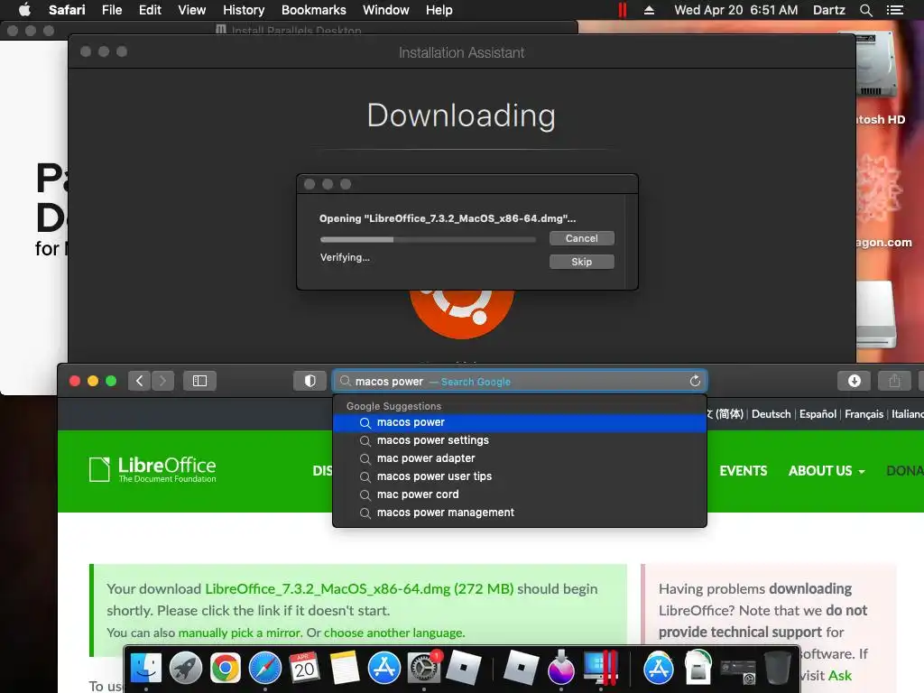
Task: Open System Preferences from the dock
Action: coord(424,669)
